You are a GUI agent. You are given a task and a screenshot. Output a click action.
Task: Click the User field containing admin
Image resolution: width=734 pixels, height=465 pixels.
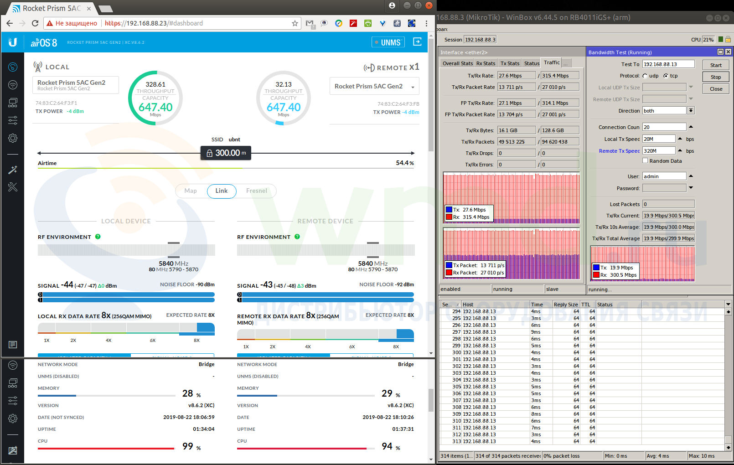tap(664, 176)
